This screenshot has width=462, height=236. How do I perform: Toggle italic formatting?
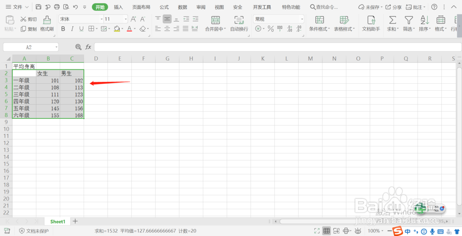pyautogui.click(x=72, y=29)
